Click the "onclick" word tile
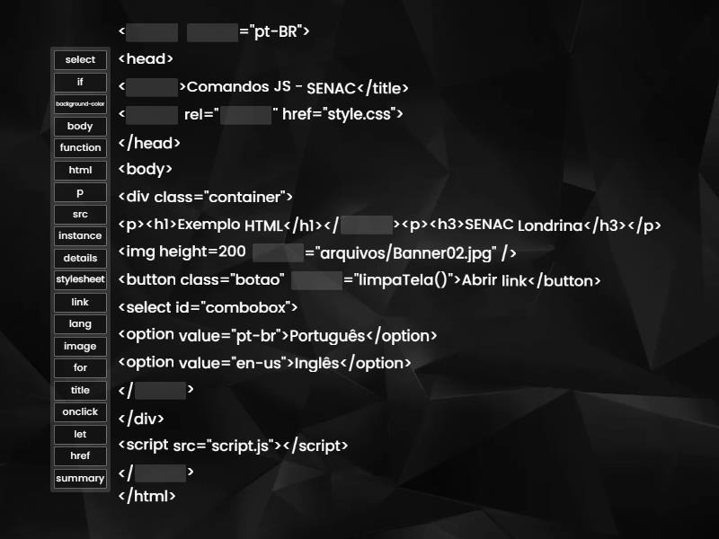Viewport: 719px width, 539px height. coord(79,411)
